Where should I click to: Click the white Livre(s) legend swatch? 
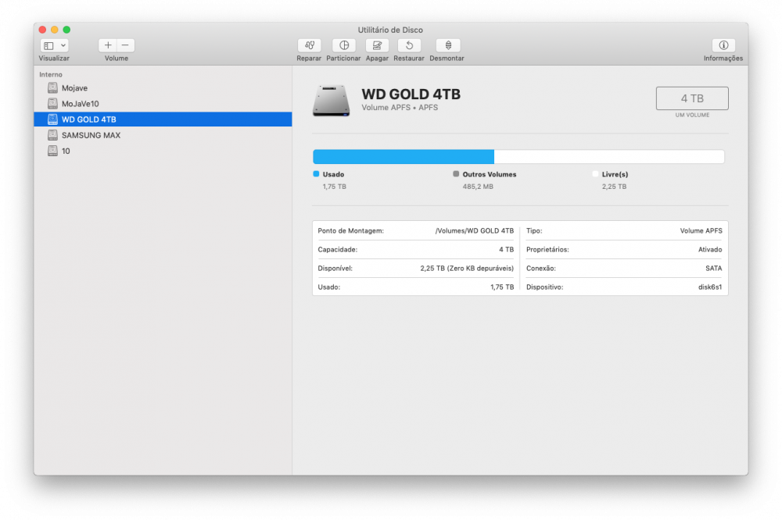595,174
